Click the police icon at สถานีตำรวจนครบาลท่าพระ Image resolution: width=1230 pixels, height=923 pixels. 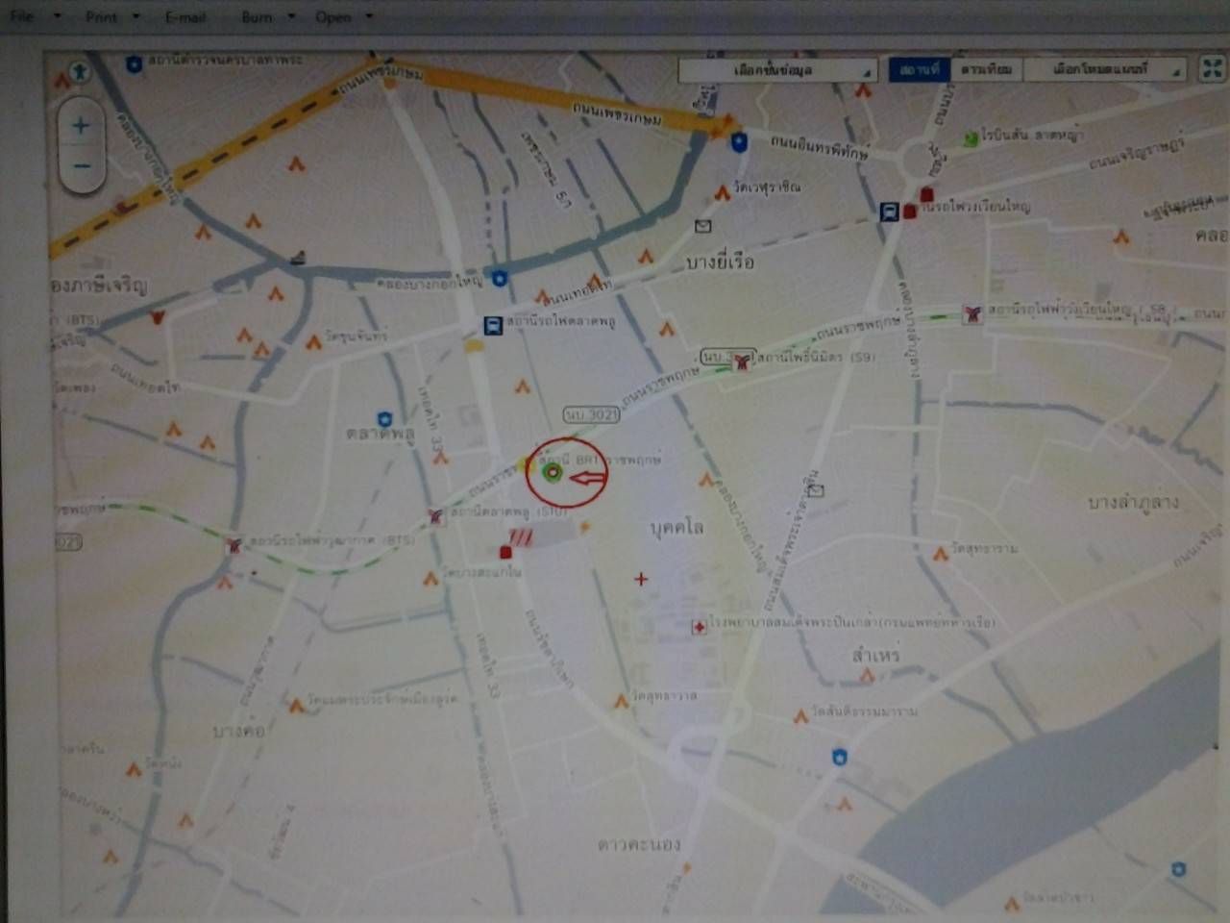(x=134, y=63)
